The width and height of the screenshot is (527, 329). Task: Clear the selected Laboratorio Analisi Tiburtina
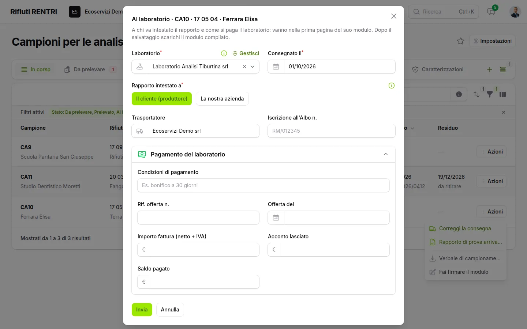[244, 67]
